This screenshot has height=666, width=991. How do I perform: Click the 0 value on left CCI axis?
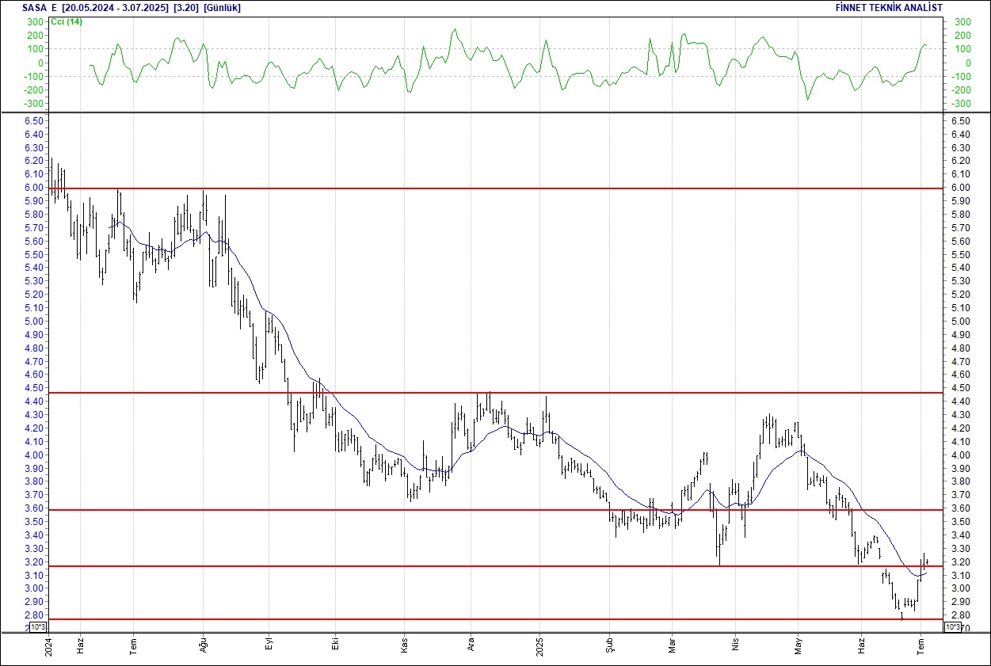(40, 63)
